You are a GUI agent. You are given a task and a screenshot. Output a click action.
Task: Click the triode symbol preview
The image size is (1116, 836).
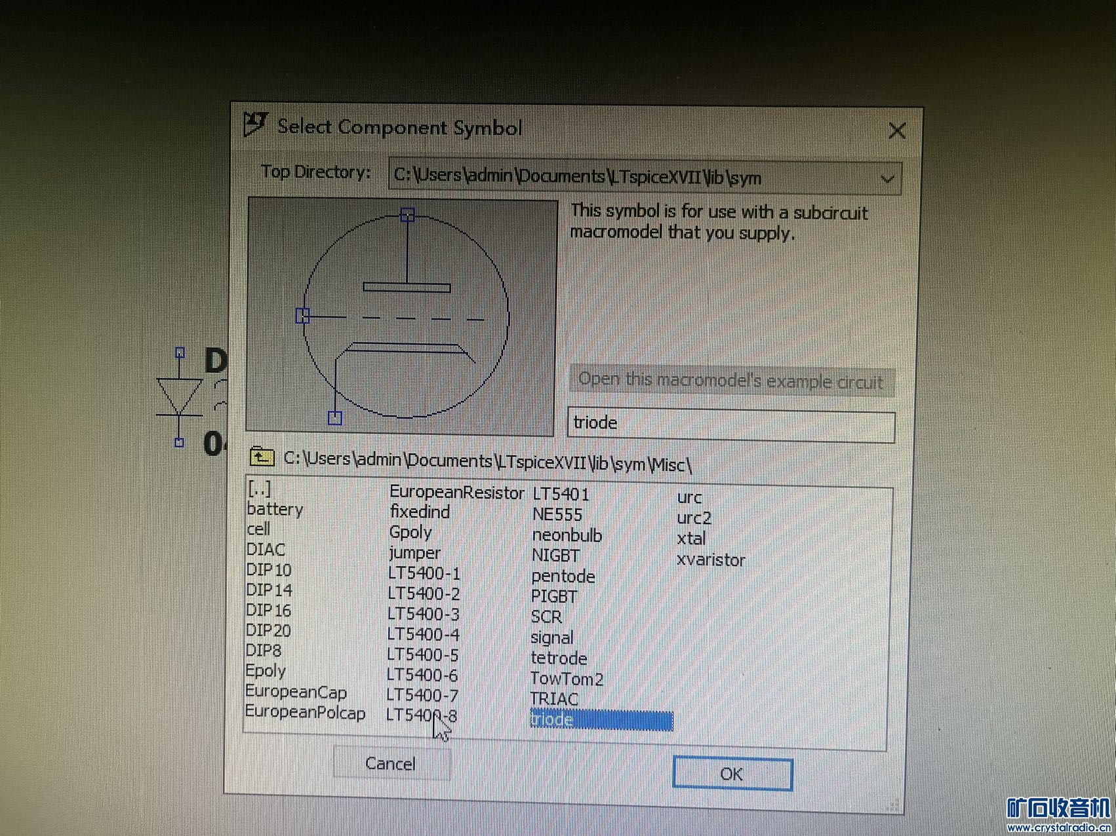coord(401,316)
